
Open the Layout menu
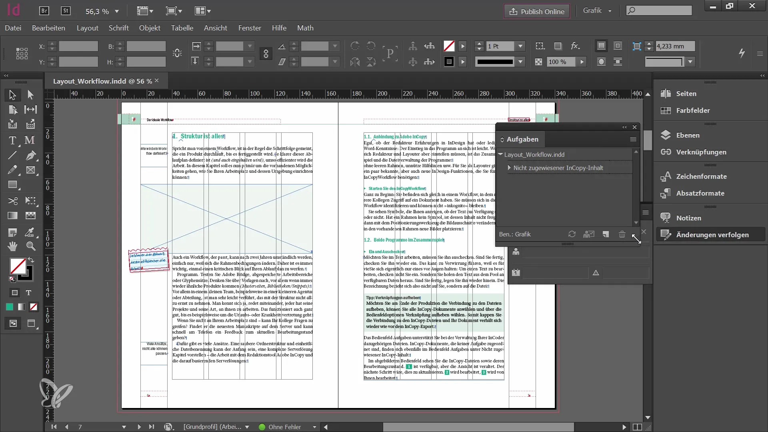click(87, 28)
